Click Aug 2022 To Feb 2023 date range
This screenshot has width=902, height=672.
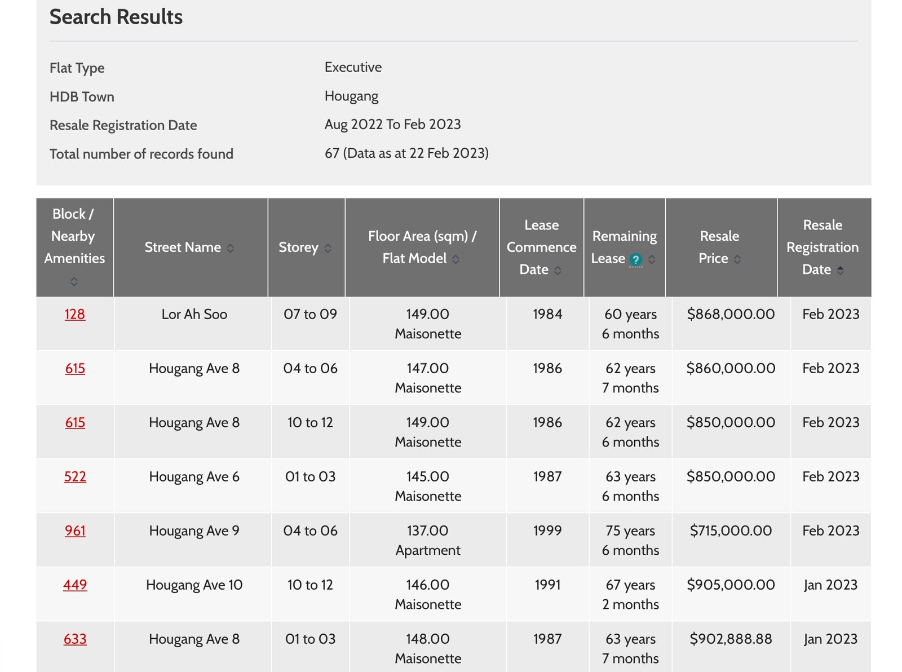pos(392,124)
